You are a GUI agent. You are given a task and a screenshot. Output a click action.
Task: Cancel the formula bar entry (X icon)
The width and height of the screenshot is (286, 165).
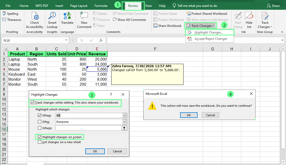82,40
